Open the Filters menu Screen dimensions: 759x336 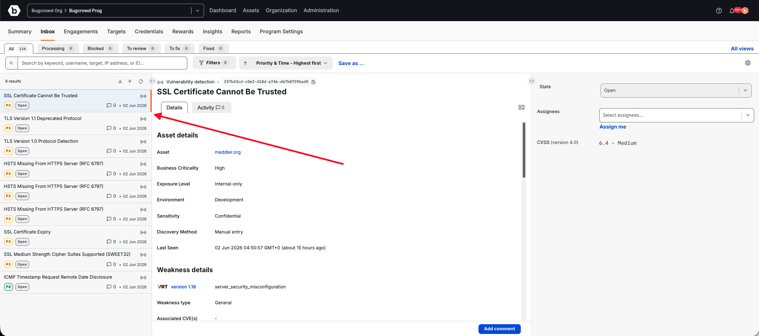pos(214,63)
